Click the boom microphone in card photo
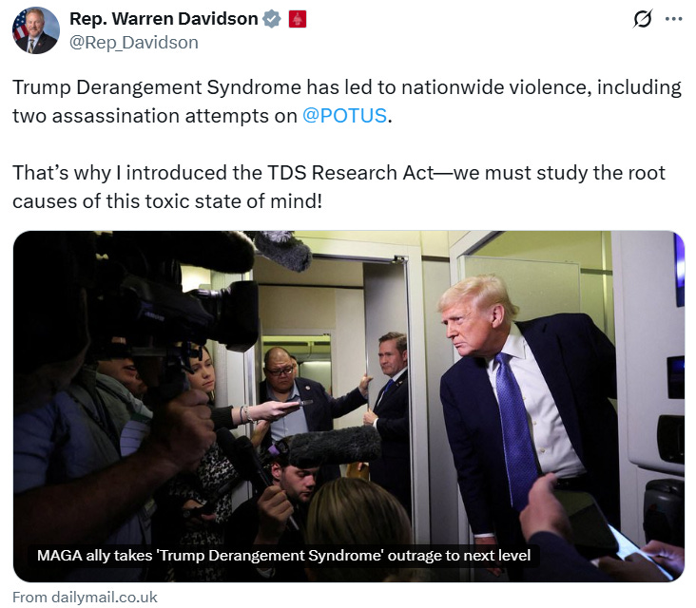 [334, 445]
